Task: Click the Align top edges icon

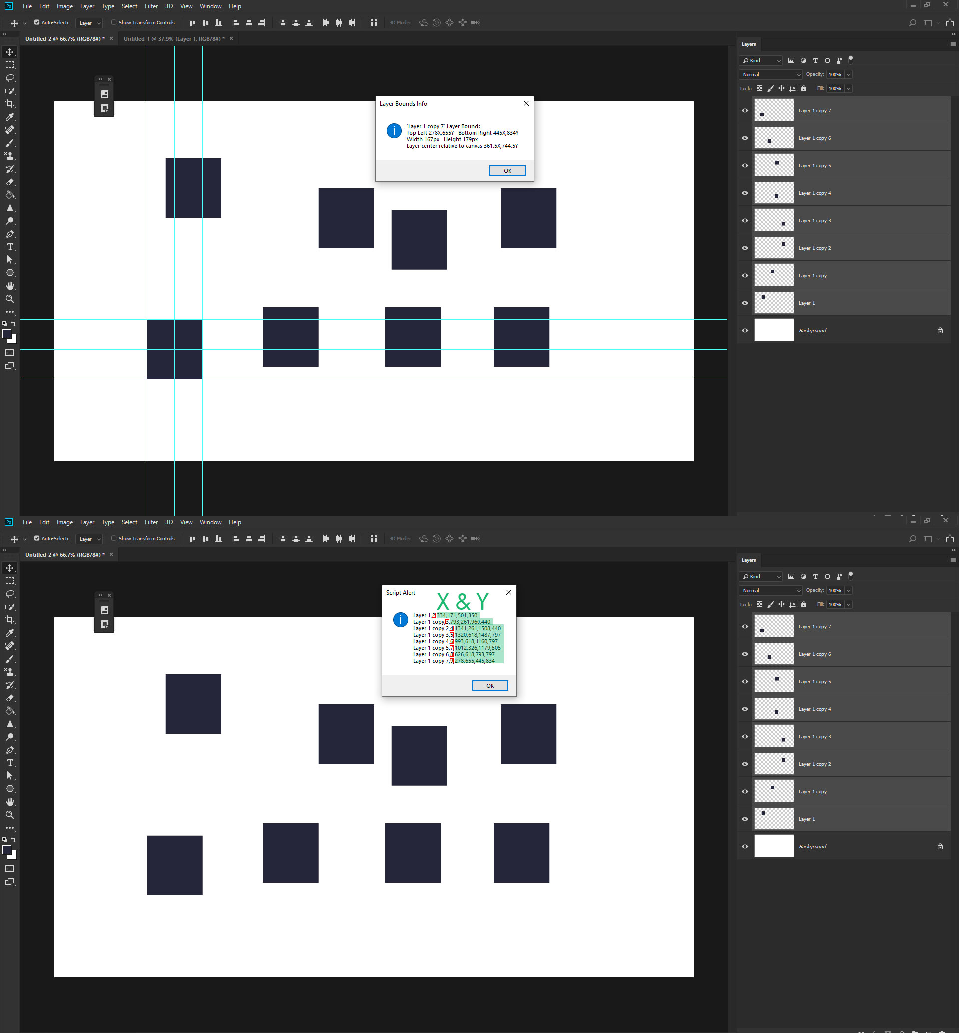Action: coord(192,23)
